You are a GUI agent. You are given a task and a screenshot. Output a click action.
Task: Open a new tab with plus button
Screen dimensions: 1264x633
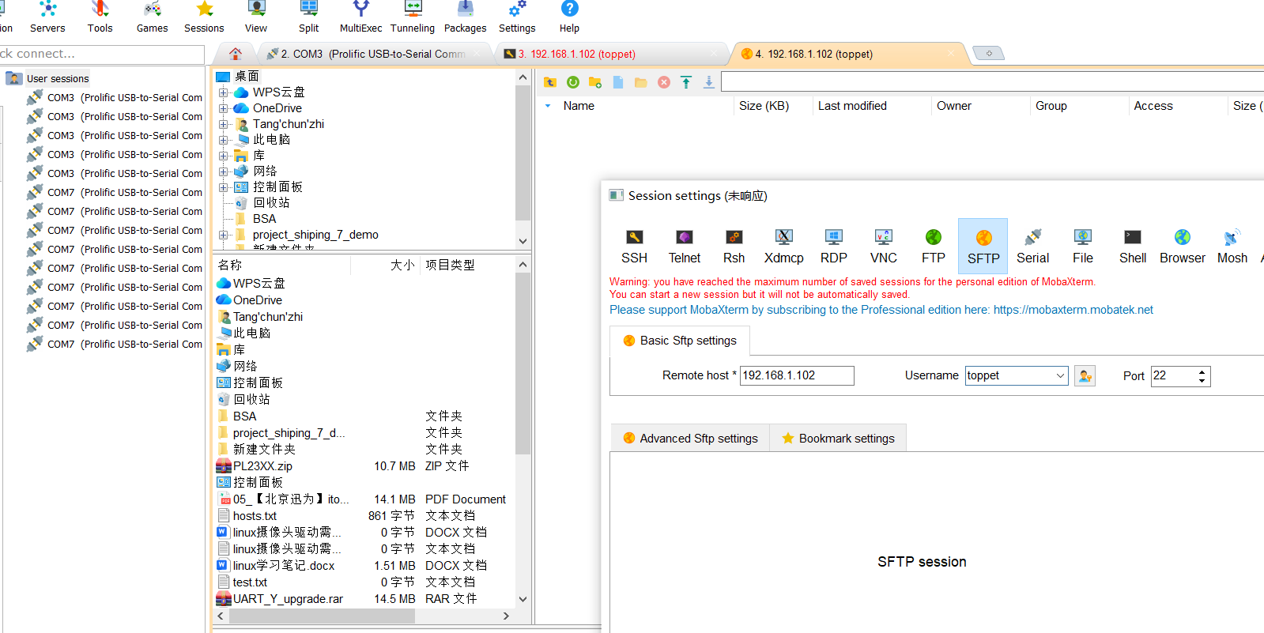(x=988, y=53)
